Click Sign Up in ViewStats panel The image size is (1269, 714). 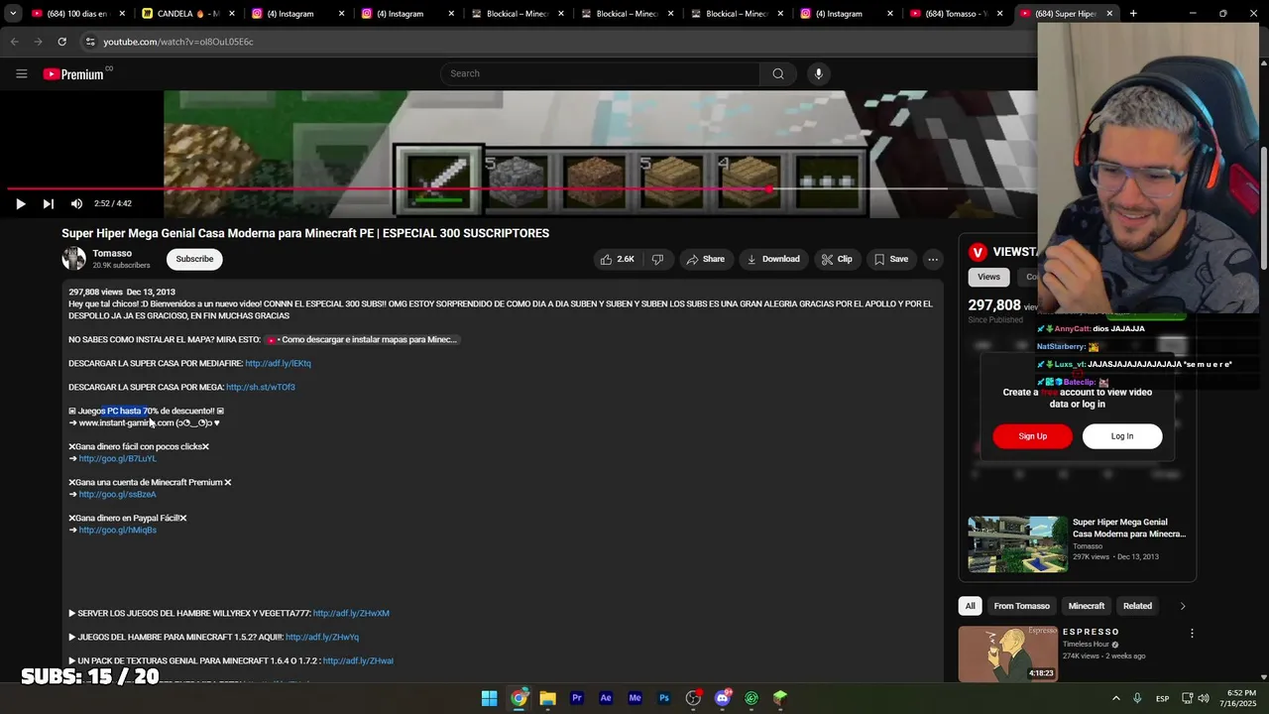[x=1032, y=436]
